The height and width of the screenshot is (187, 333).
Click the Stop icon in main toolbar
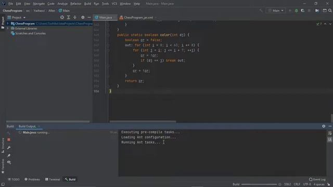coord(309,10)
